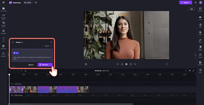Open Captions in the right property panel
This screenshot has width=204, height=105.
tap(200, 9)
